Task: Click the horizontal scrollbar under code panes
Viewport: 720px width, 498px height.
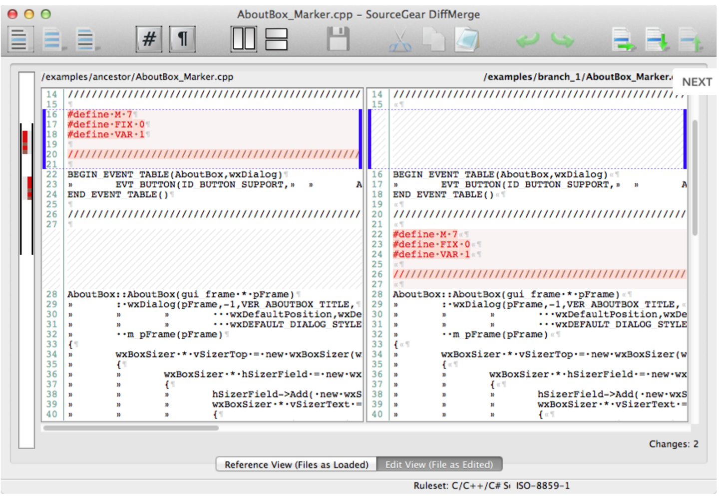Action: [131, 428]
